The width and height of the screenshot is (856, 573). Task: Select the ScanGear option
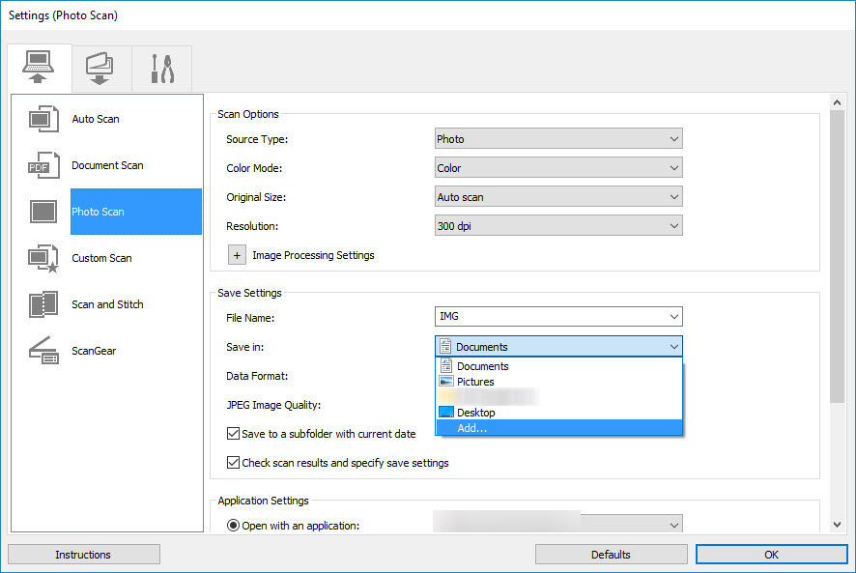(x=94, y=351)
